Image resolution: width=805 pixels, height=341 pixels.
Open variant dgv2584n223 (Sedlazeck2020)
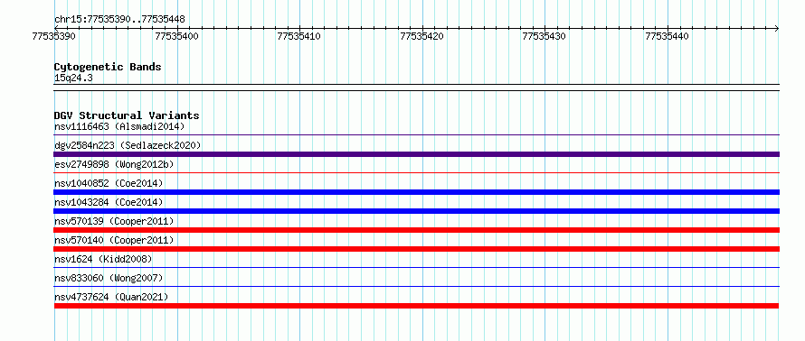pyautogui.click(x=128, y=145)
